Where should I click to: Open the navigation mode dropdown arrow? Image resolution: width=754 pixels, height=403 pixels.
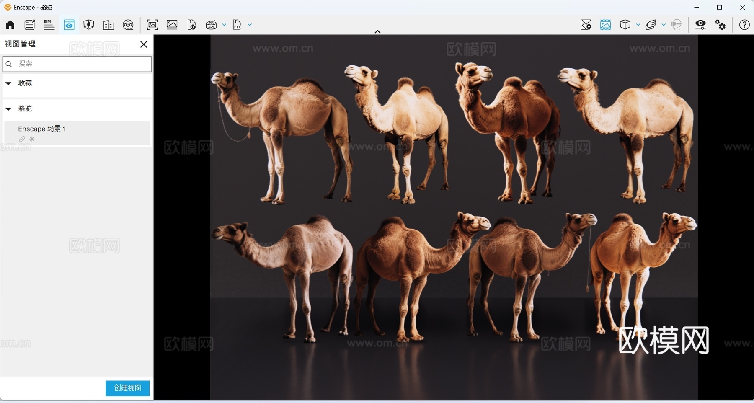coord(664,25)
